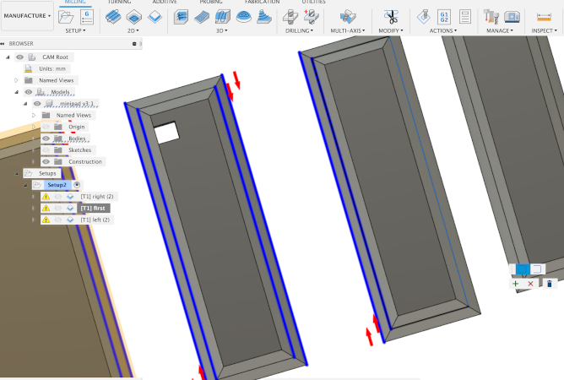Click the red X cancel selection icon

click(531, 284)
